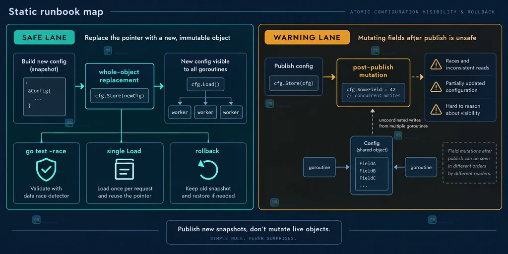The height and width of the screenshot is (254, 508).
Task: Click the warning triangle beside Hard to reason about visibility
Action: 436,110
